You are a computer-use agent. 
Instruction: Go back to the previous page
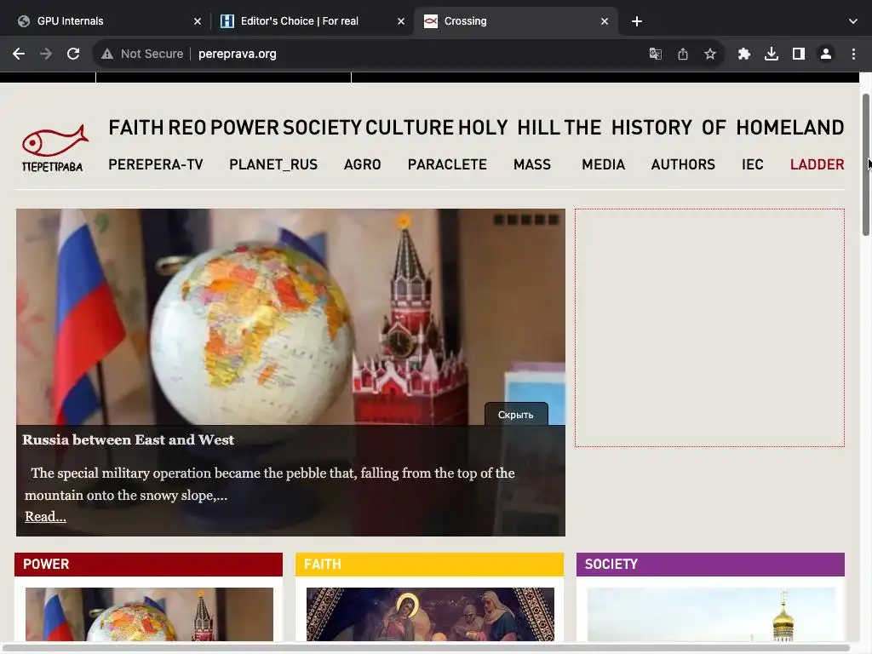point(19,54)
